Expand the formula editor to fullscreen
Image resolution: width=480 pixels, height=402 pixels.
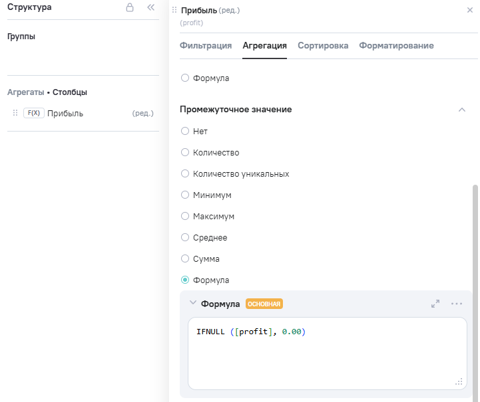(x=435, y=304)
